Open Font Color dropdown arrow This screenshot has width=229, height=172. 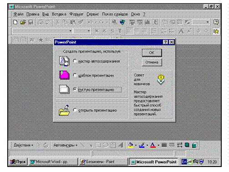pyautogui.click(x=158, y=145)
